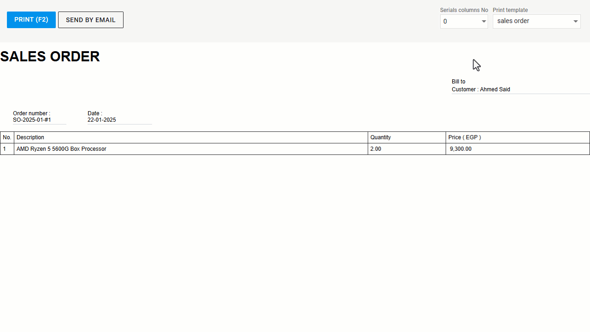The image size is (590, 332).
Task: Click the 'Date :' label
Action: click(95, 113)
